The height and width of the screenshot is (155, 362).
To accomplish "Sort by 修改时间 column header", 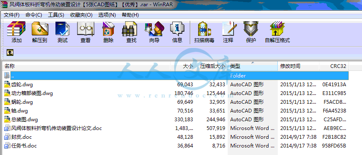I will (x=299, y=66).
